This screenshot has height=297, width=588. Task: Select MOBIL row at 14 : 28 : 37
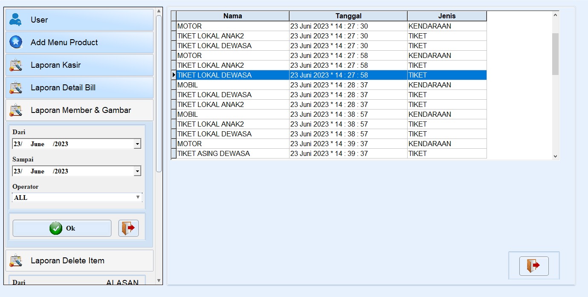coord(331,85)
